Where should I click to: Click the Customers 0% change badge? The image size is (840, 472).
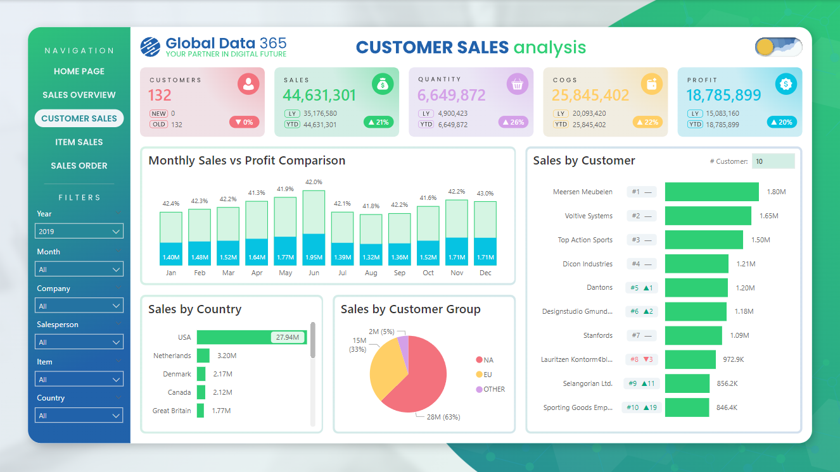pos(244,122)
